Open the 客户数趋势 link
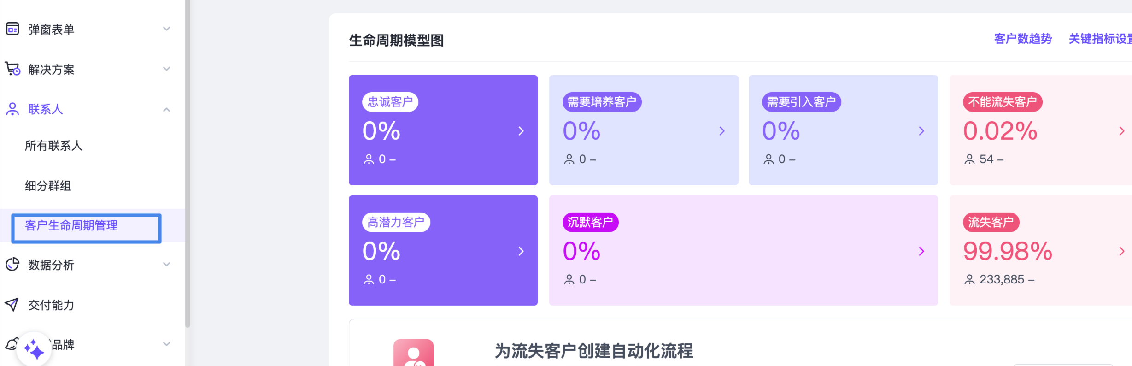 1023,39
